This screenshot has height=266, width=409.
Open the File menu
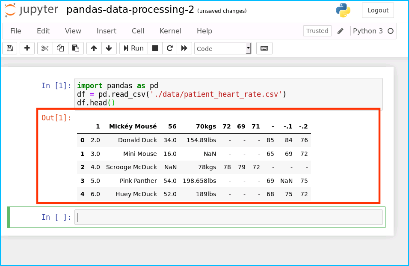16,31
